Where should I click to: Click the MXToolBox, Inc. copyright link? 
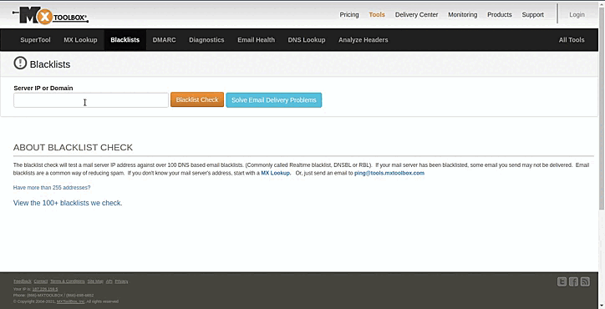[x=70, y=301]
